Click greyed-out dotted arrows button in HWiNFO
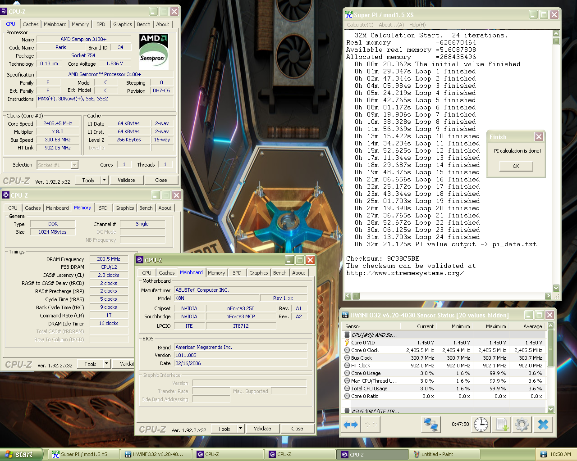Screen dimensions: 577x461 [371, 424]
